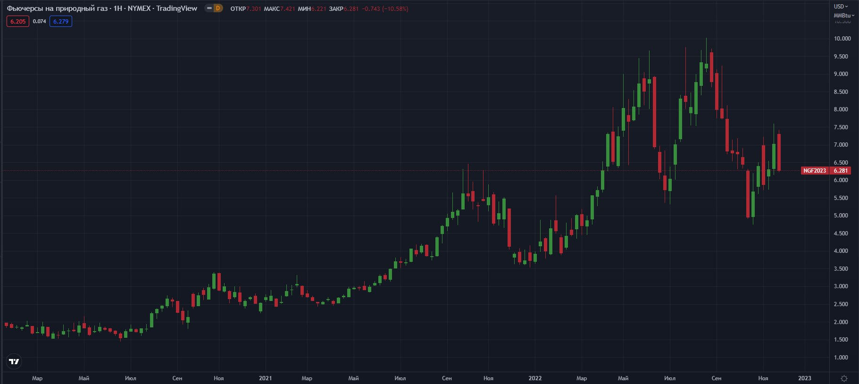Viewport: 859px width, 384px height.
Task: Open the MMBtu unit dropdown
Action: click(843, 16)
